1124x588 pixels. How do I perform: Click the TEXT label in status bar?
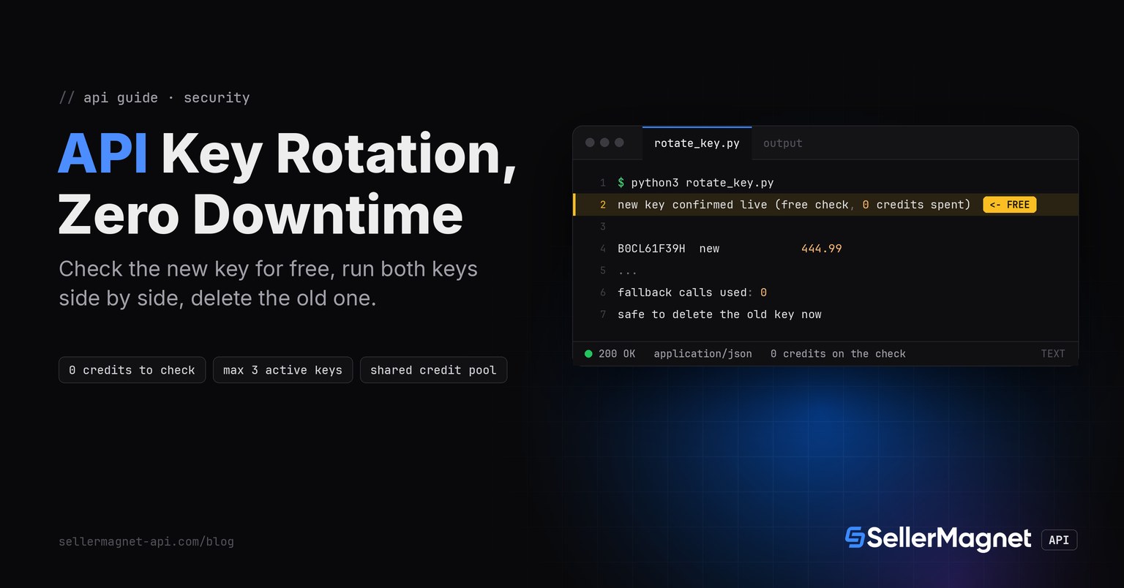(1053, 354)
